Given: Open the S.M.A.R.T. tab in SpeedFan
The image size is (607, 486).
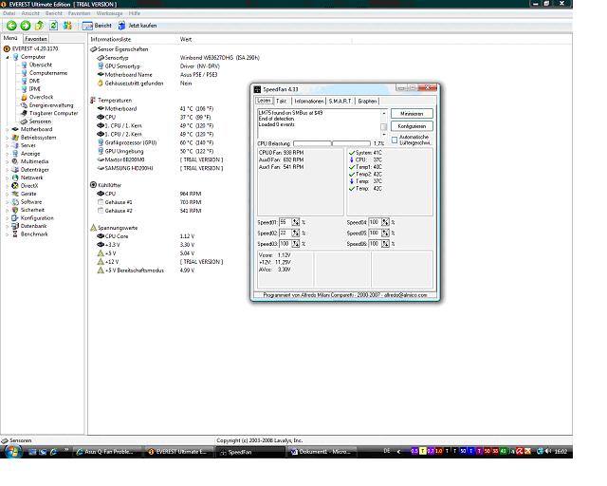Looking at the screenshot, I should [x=340, y=101].
